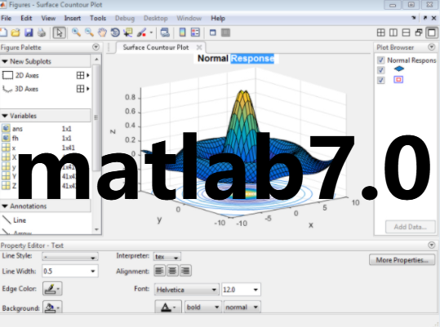Switch to left-right split figure layout
Image resolution: width=440 pixels, height=327 pixels.
click(x=393, y=33)
